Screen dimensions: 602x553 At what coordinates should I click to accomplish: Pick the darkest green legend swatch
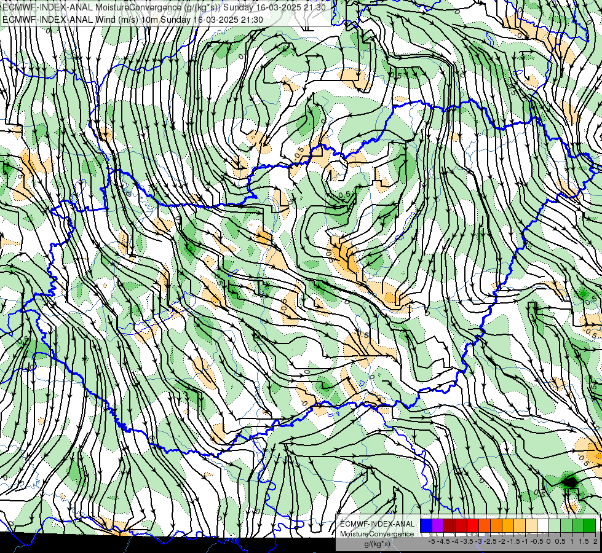pos(590,525)
